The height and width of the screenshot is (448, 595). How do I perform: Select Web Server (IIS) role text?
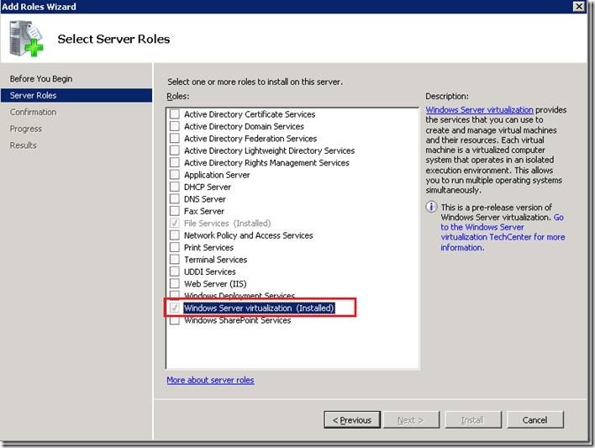point(215,284)
